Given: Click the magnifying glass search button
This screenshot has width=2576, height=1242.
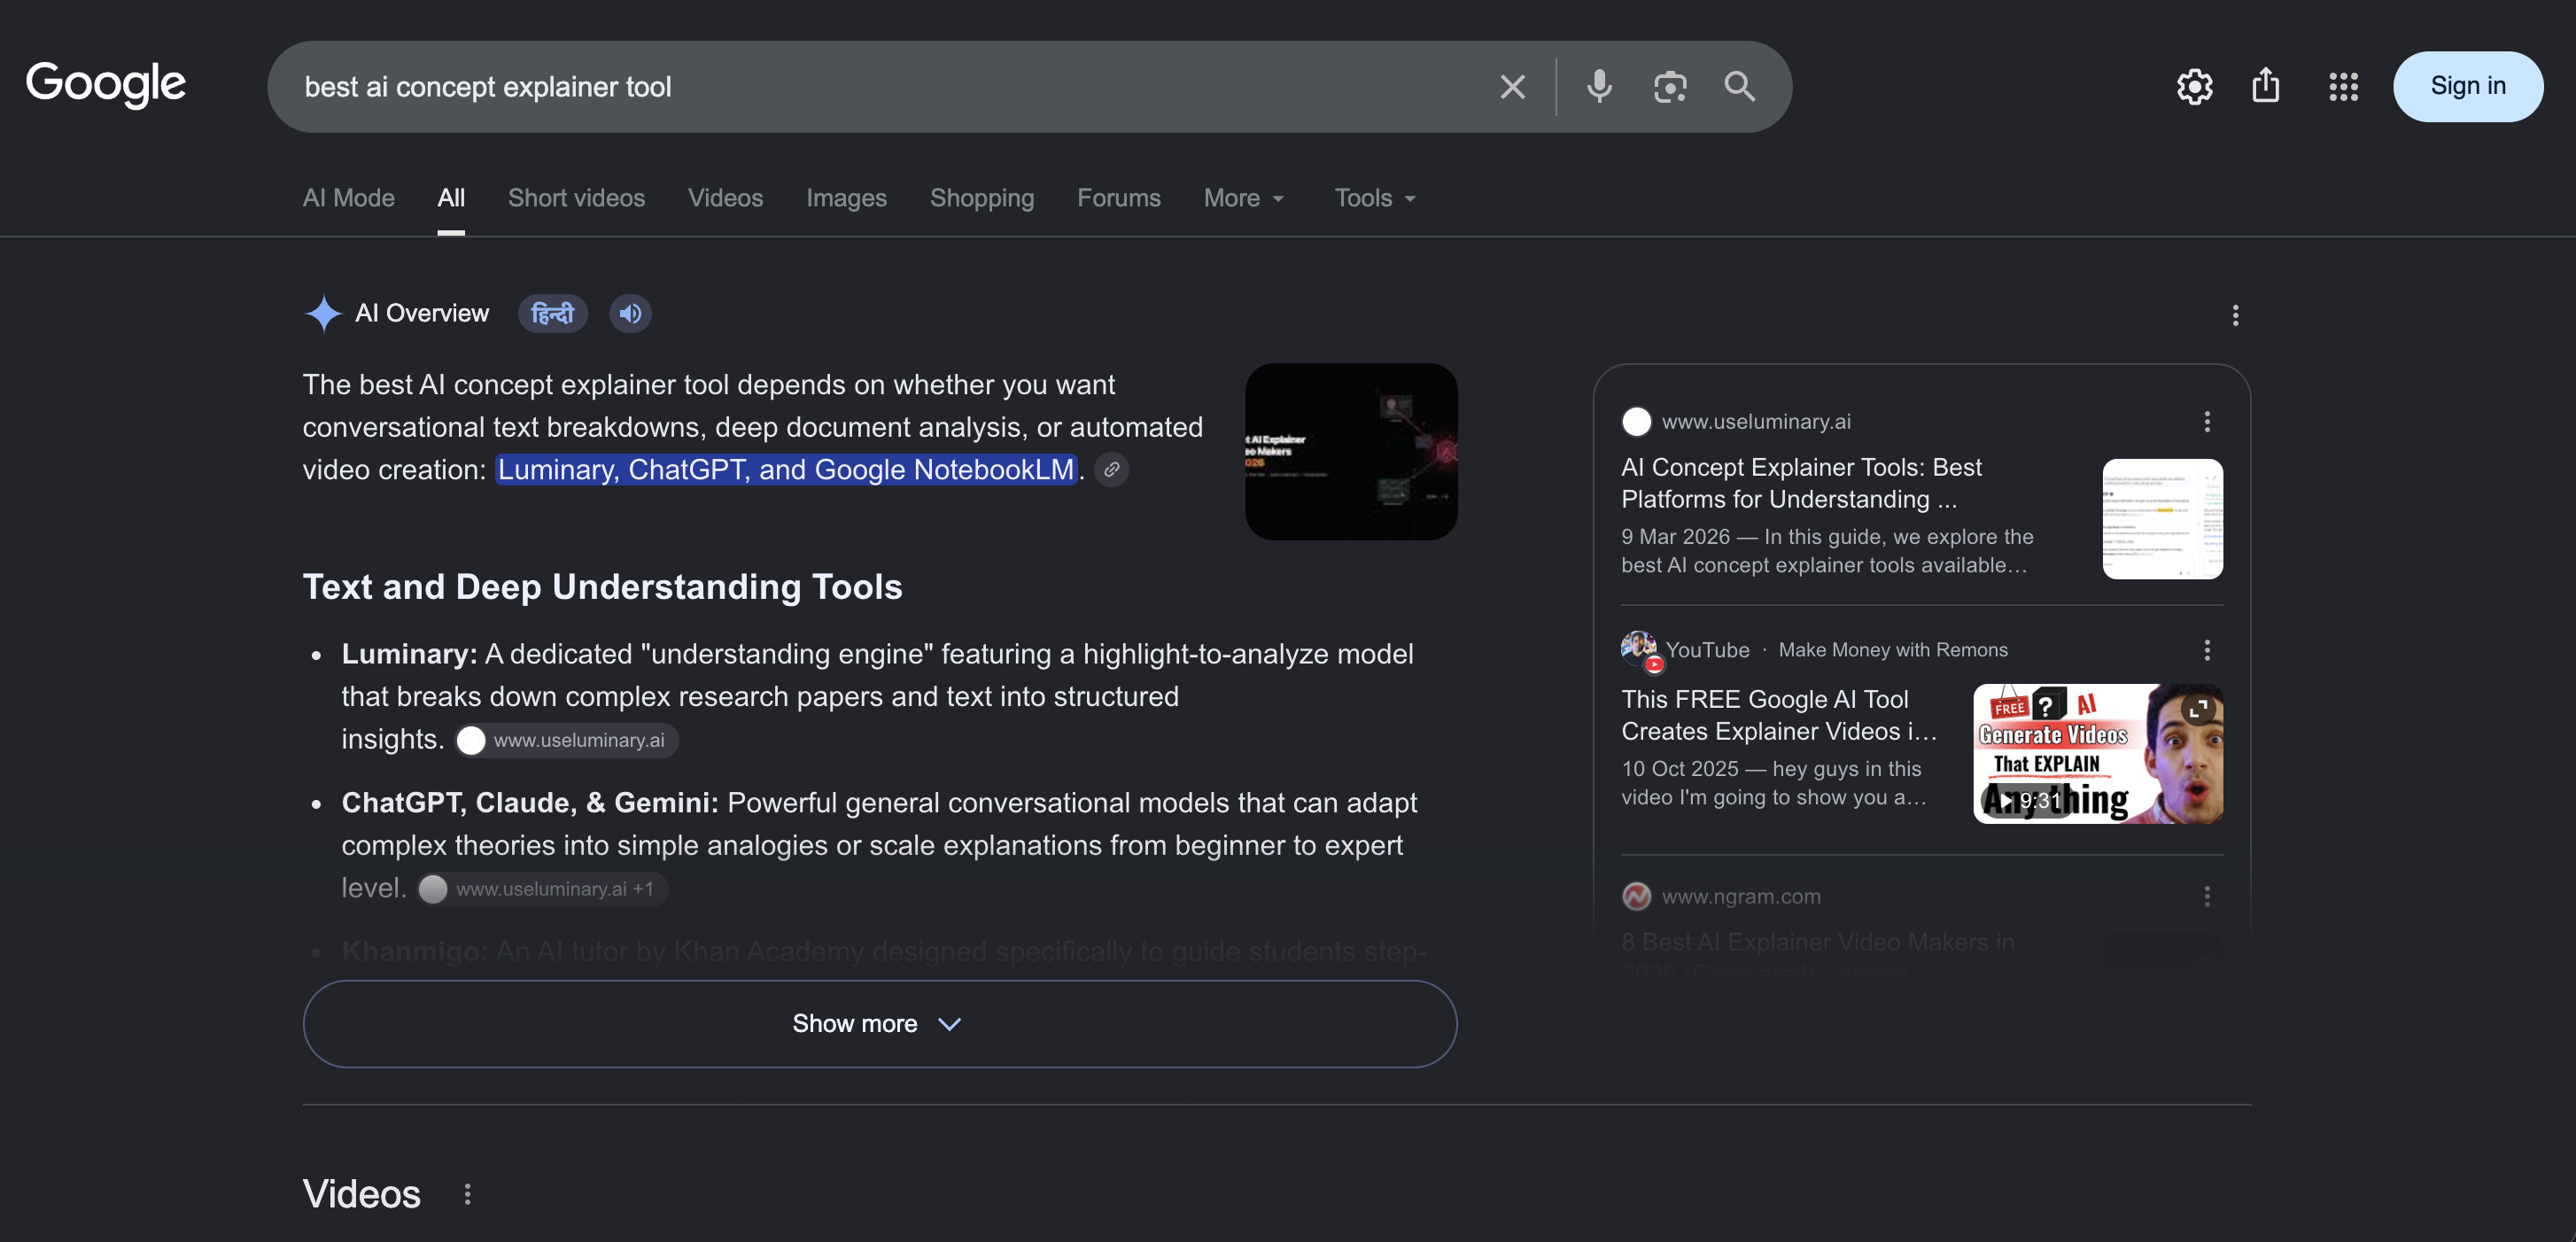Looking at the screenshot, I should [x=1739, y=87].
